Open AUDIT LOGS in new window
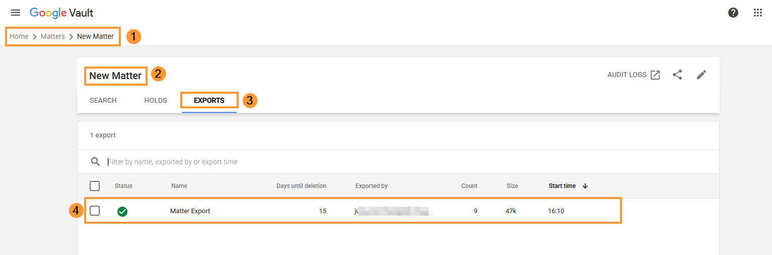This screenshot has width=772, height=255. coord(634,75)
